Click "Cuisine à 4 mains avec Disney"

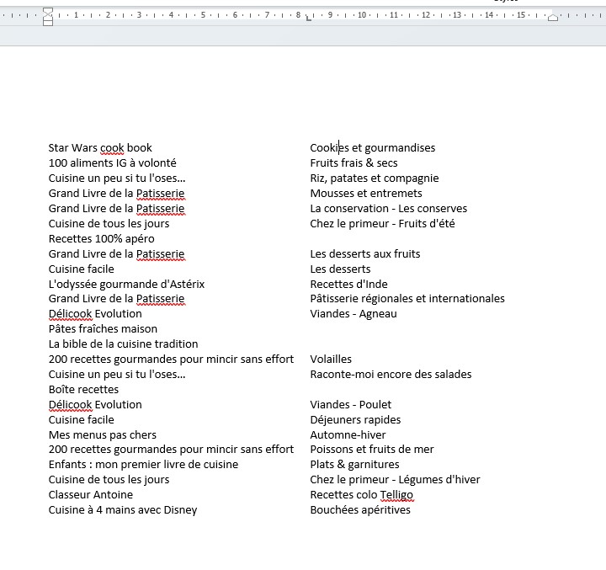click(122, 510)
